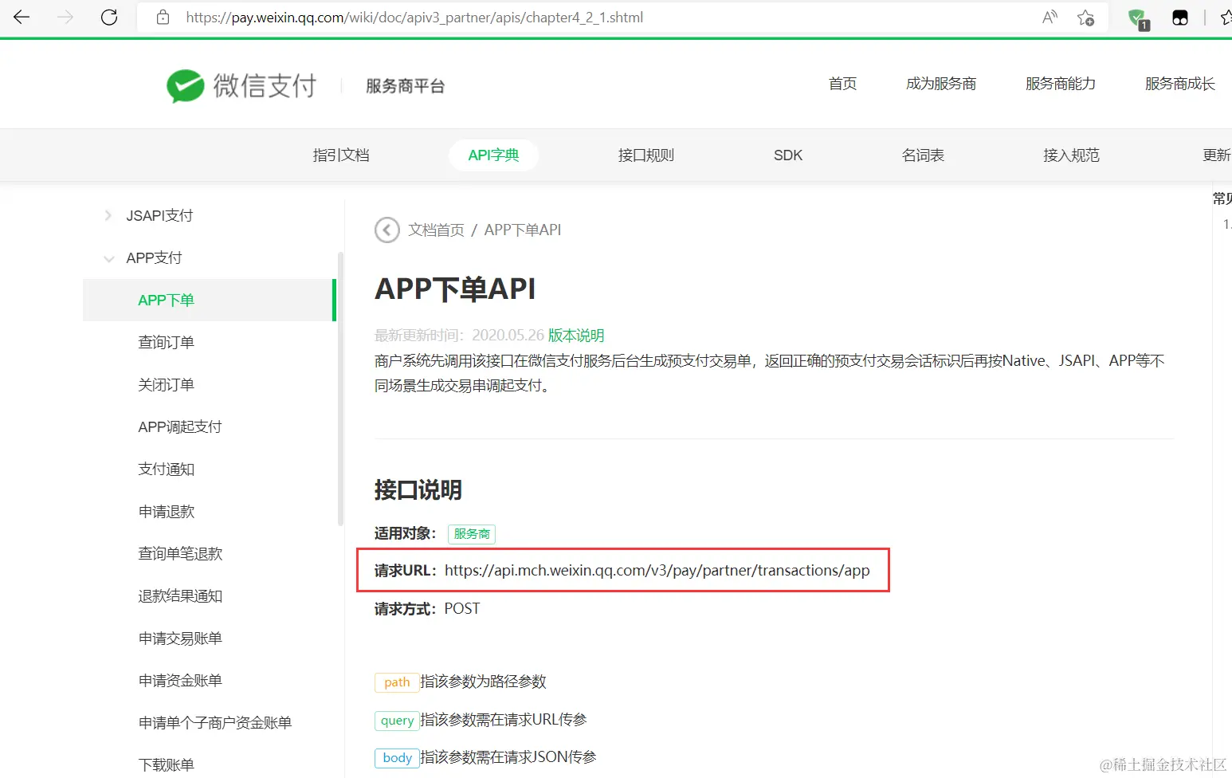This screenshot has height=778, width=1232.
Task: Open the green shield extension icon
Action: (1138, 18)
